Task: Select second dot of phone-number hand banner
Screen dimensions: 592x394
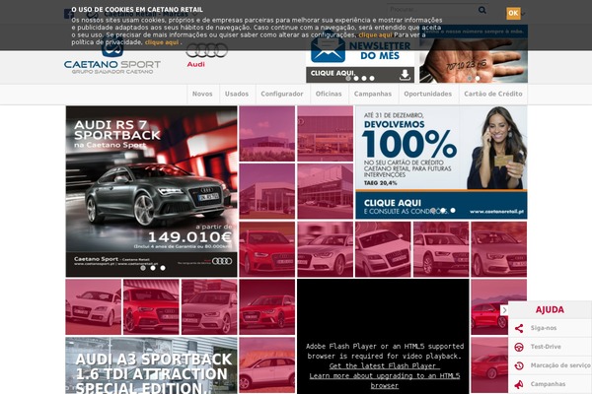Action: tap(478, 79)
